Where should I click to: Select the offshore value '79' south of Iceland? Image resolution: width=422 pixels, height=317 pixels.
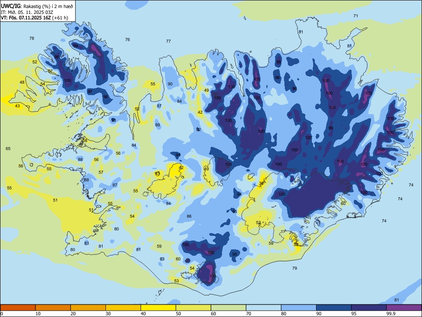(x=295, y=268)
